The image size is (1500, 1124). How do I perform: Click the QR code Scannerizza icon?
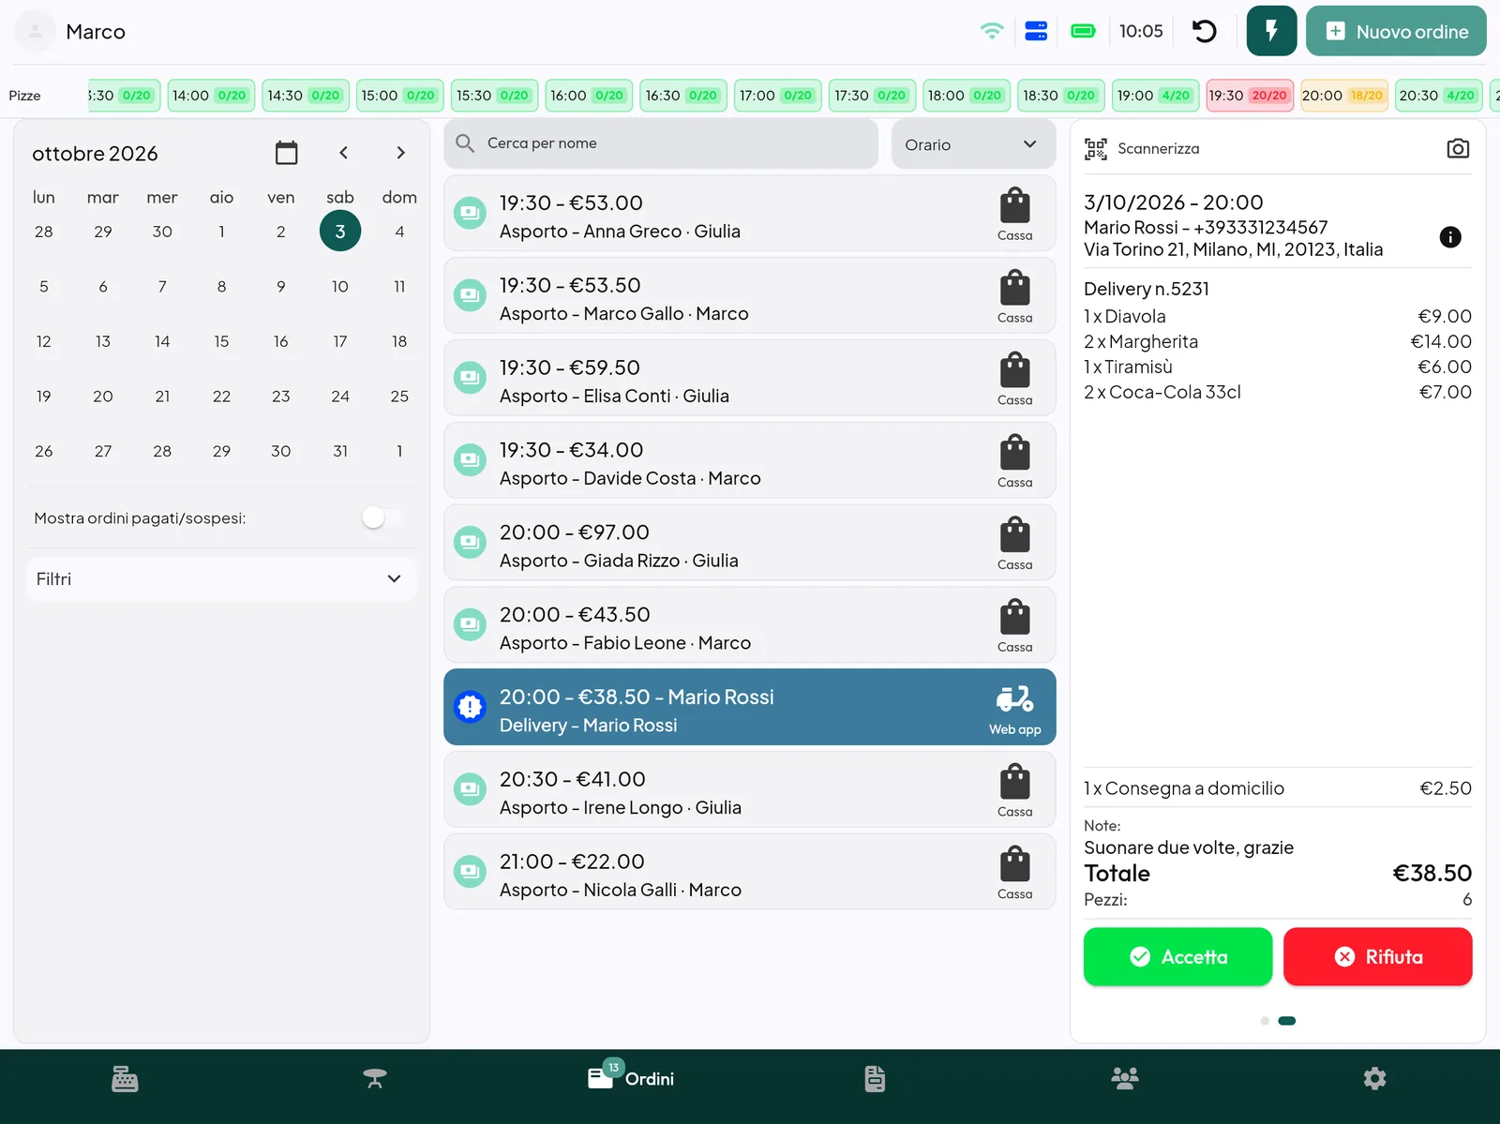(1096, 148)
